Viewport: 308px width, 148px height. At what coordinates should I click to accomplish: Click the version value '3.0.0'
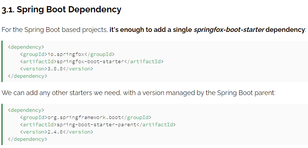[x=55, y=69]
